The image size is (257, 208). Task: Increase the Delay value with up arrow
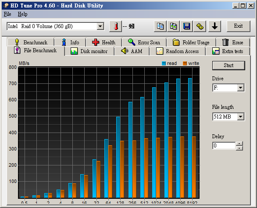(x=239, y=143)
